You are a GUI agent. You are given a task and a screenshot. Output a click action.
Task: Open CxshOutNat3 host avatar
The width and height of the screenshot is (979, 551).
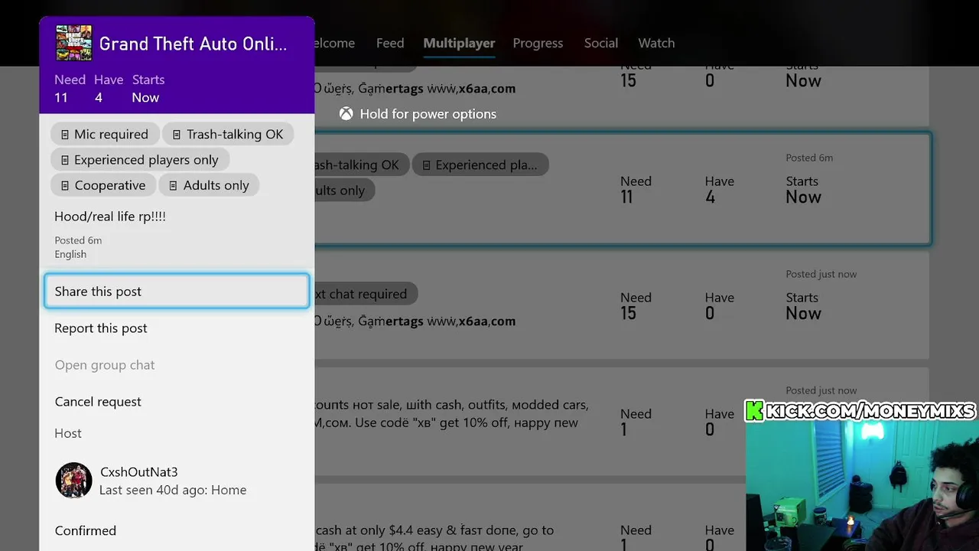click(74, 480)
